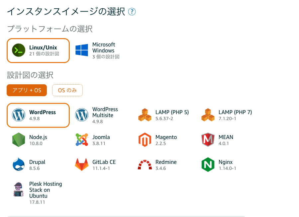Click the WordPress Multisite logo icon

tap(82, 115)
